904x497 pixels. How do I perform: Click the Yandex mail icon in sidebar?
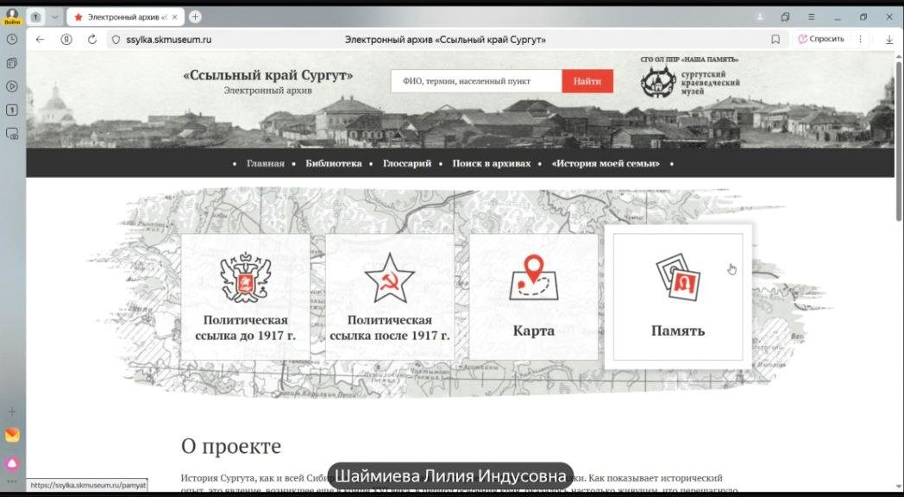coord(12,435)
